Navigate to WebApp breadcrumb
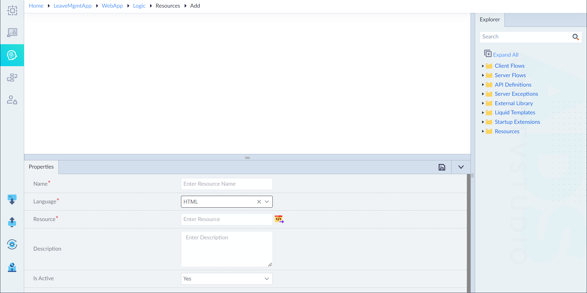This screenshot has height=293, width=587. click(x=112, y=6)
